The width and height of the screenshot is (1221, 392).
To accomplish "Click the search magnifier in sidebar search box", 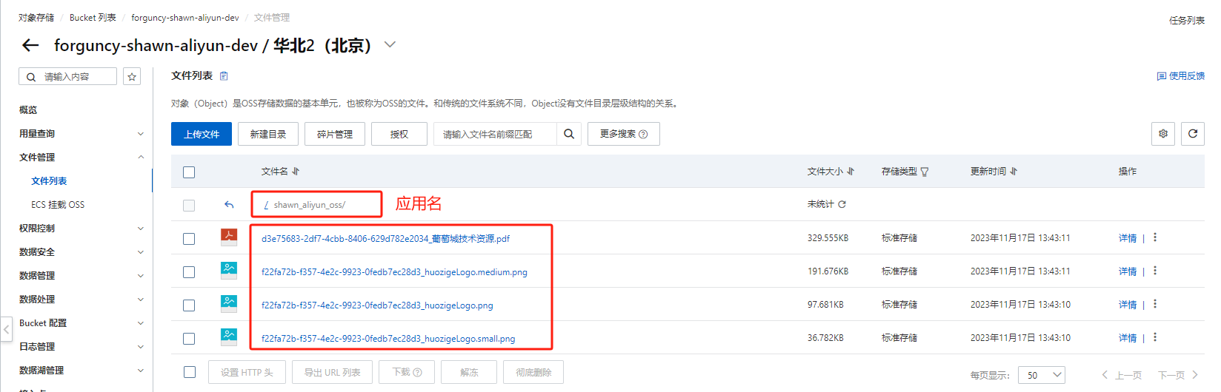I will (31, 77).
